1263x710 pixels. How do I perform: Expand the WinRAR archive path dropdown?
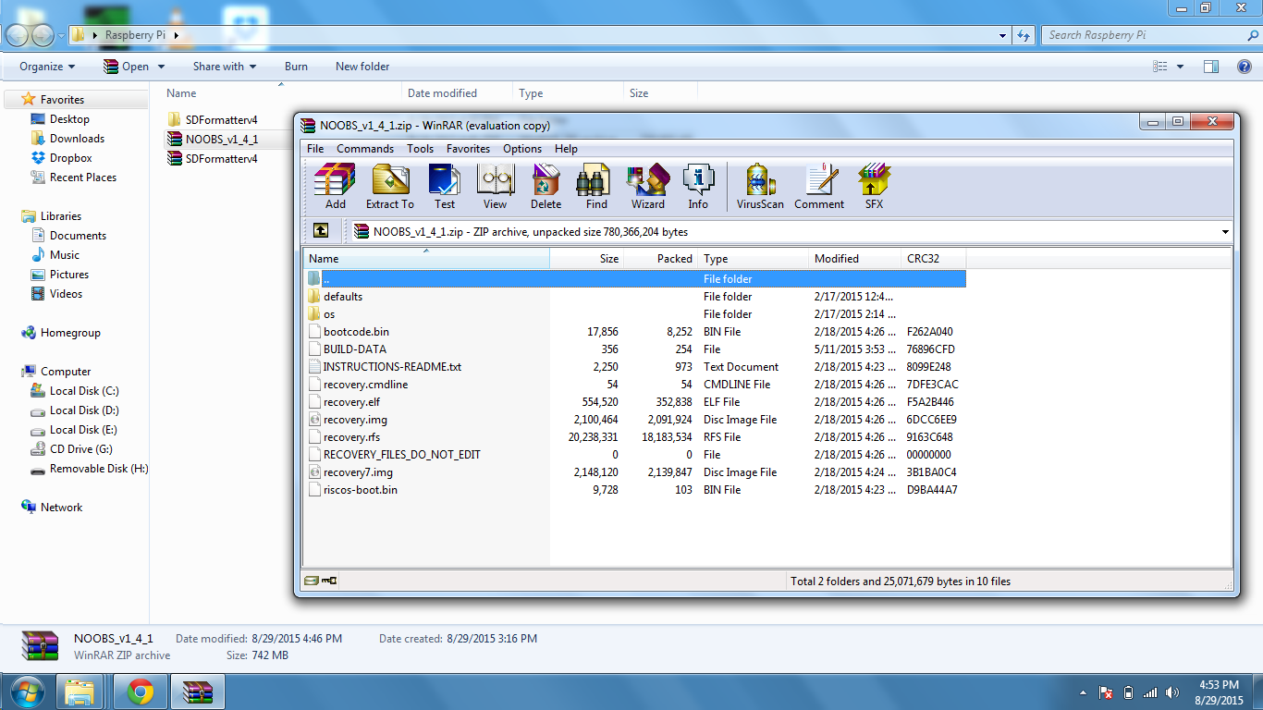[x=1225, y=232]
